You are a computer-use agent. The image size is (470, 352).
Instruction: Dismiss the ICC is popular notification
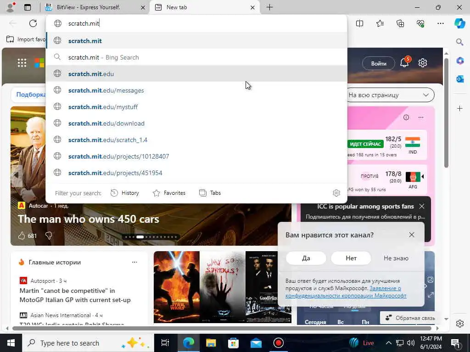click(422, 206)
